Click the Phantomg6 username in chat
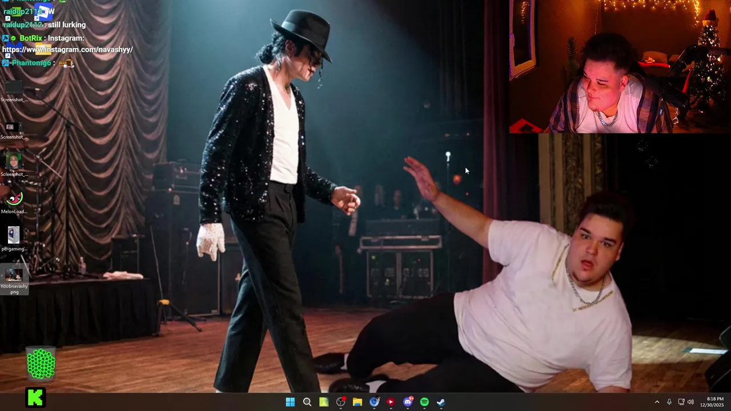The image size is (731, 411). [31, 63]
